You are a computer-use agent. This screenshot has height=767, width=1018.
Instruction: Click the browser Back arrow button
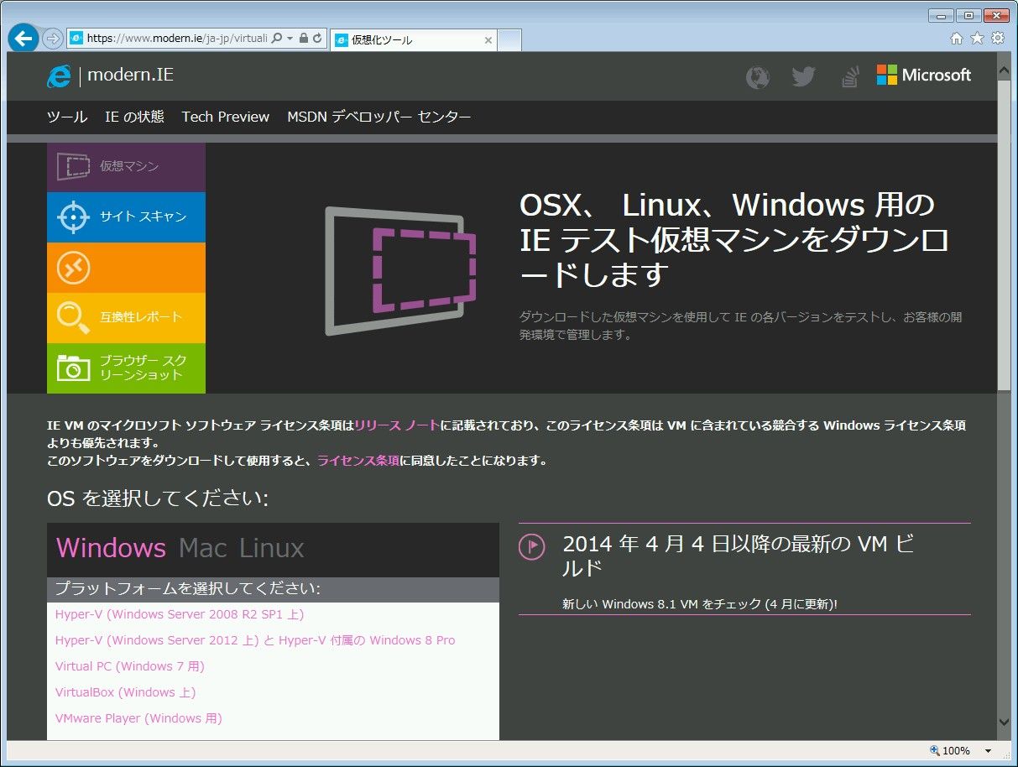click(23, 39)
